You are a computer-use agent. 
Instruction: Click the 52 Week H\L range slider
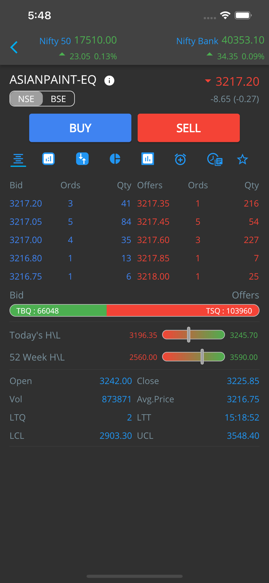pos(193,357)
